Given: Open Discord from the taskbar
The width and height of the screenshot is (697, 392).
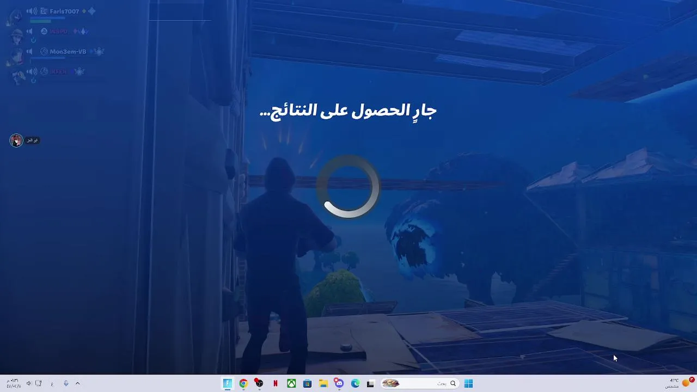Looking at the screenshot, I should [339, 383].
